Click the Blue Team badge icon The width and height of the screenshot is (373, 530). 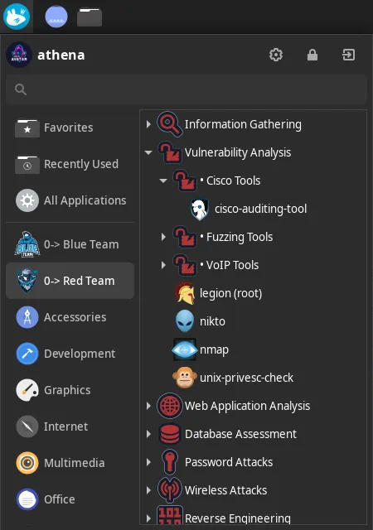[x=27, y=244]
